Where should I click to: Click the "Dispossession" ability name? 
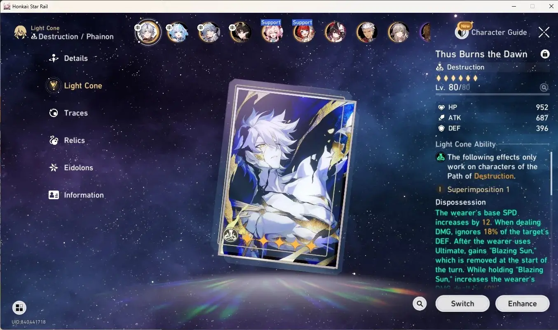click(461, 202)
